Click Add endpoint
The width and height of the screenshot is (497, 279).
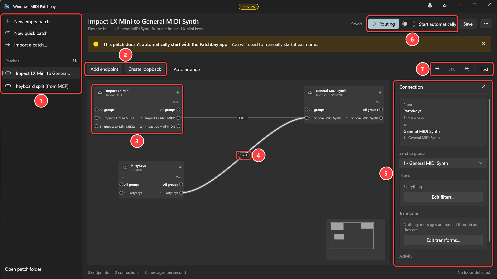click(104, 69)
